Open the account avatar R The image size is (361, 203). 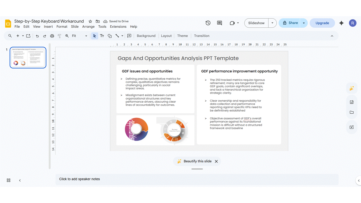click(353, 23)
